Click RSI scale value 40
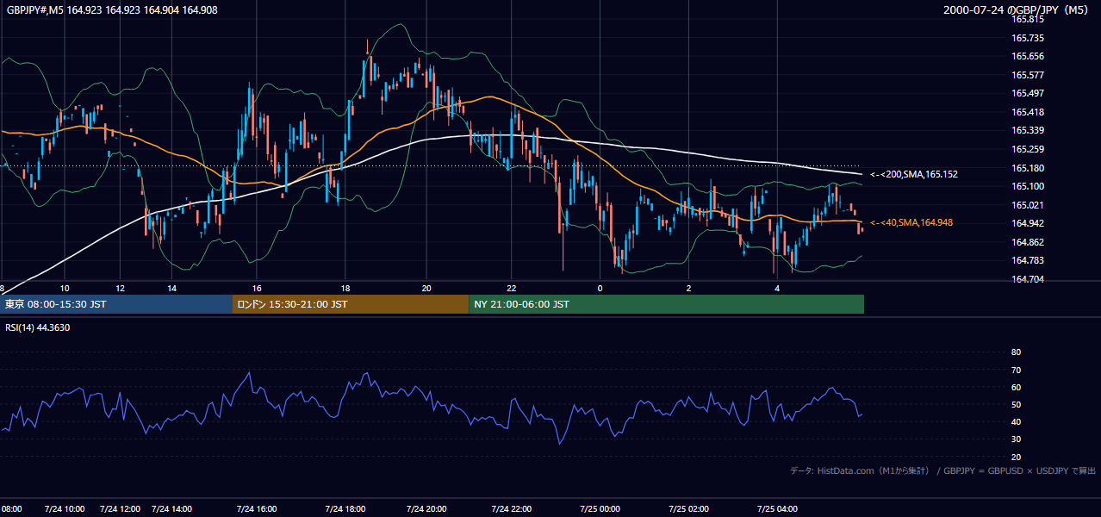 coord(1016,421)
